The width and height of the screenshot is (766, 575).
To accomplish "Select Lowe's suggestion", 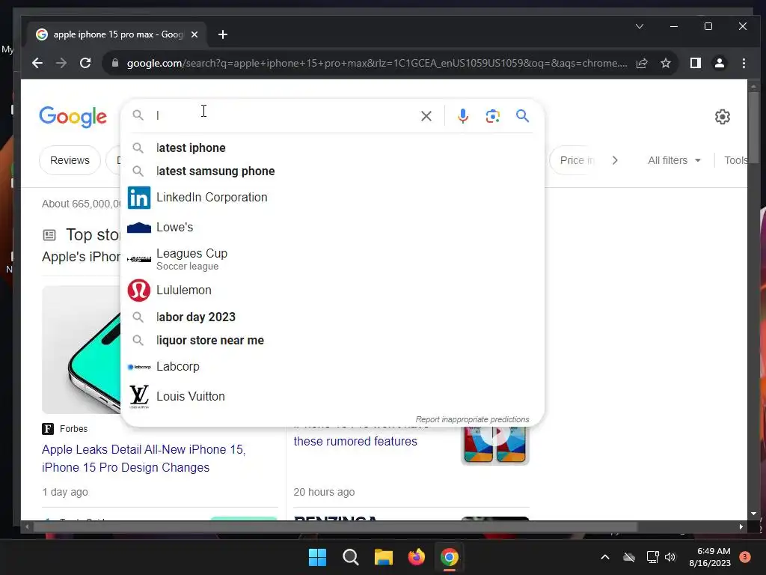I will coord(332,228).
